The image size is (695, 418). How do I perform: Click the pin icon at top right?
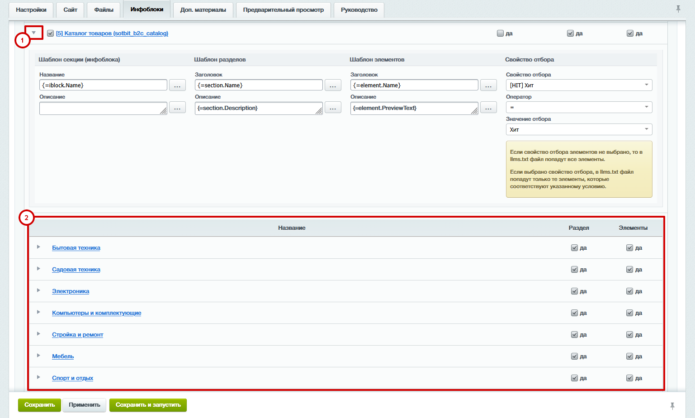pos(678,9)
